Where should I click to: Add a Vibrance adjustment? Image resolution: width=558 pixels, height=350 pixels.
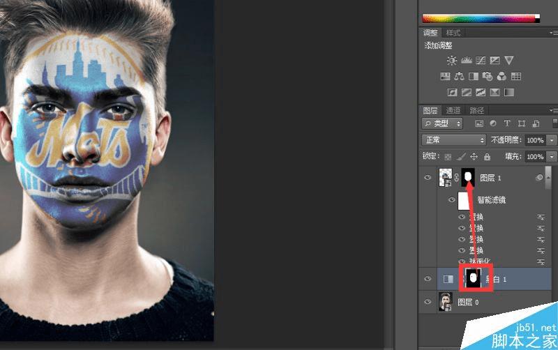point(509,61)
